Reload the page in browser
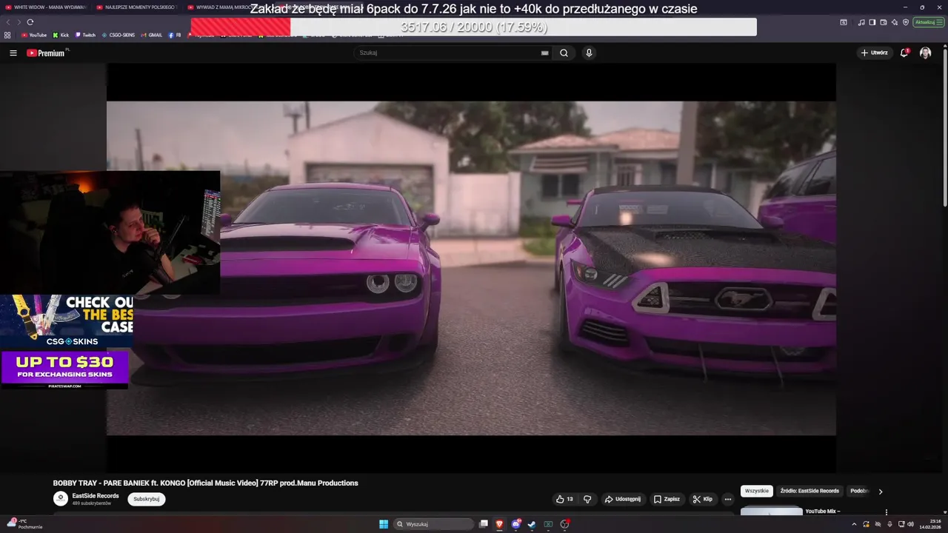 tap(30, 22)
